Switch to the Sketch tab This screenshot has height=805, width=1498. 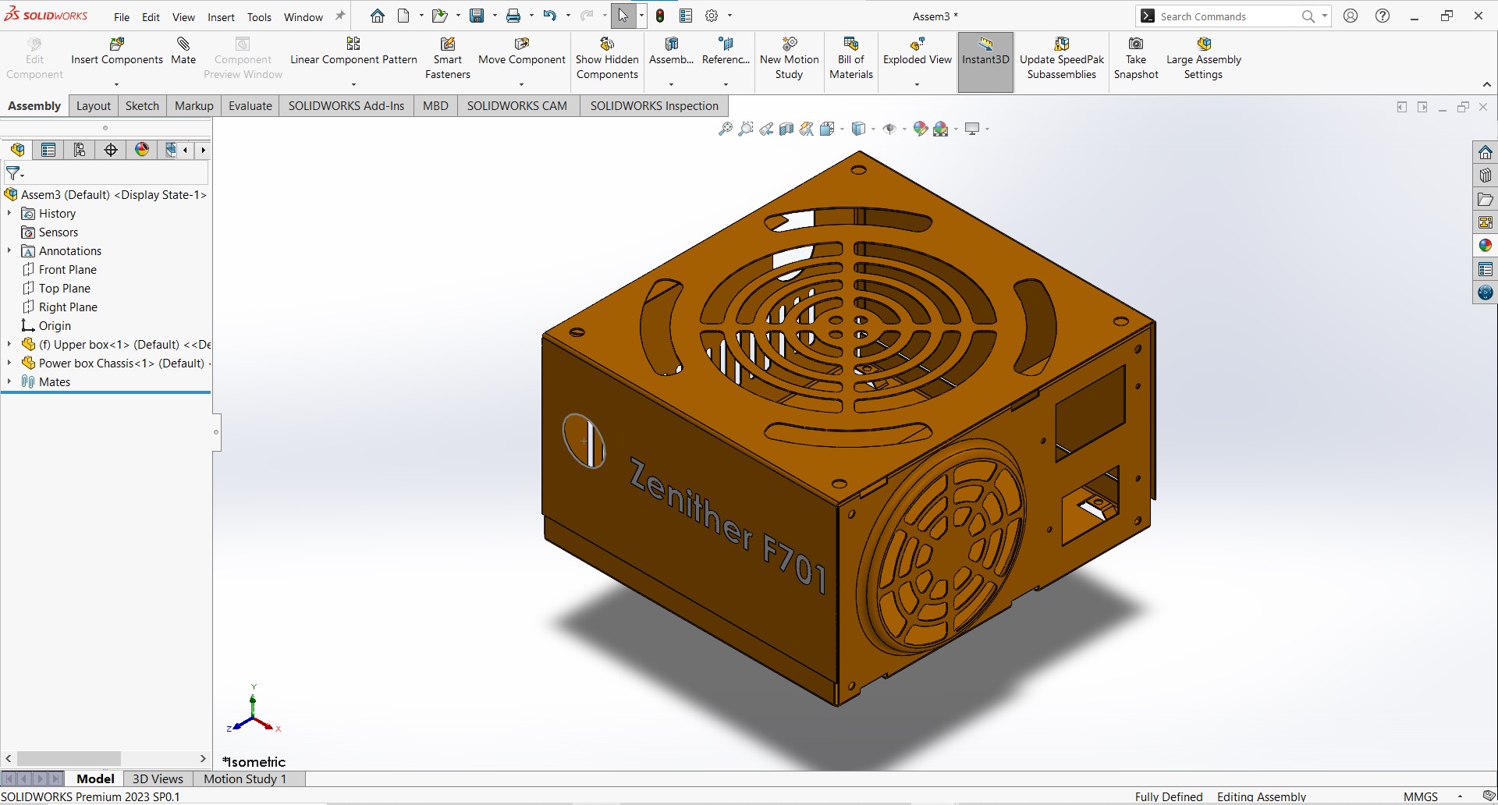(x=142, y=105)
